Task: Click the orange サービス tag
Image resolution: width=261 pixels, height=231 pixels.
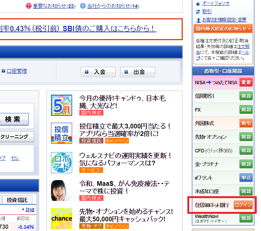Action: coord(91,170)
